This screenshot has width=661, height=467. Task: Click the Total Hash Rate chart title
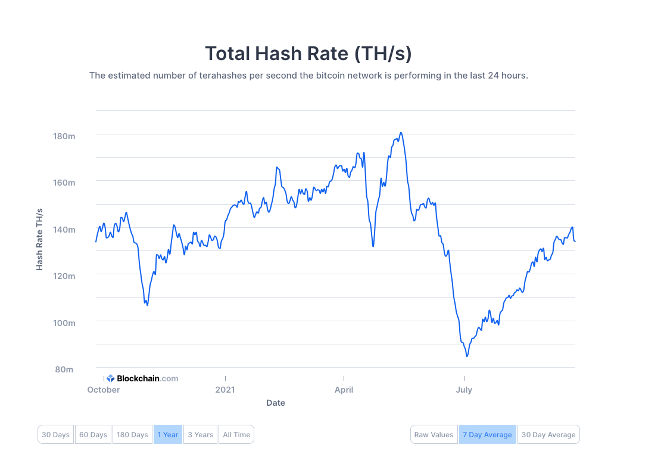[308, 54]
